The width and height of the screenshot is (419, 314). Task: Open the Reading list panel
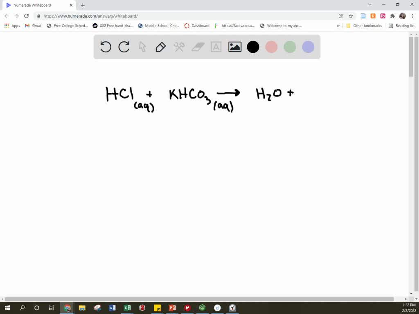(x=402, y=25)
